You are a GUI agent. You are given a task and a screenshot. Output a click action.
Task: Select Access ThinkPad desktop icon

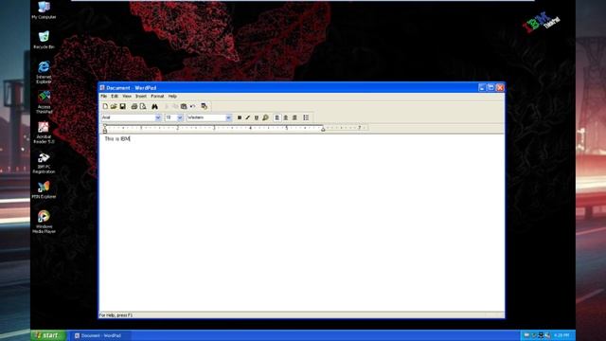coord(44,102)
